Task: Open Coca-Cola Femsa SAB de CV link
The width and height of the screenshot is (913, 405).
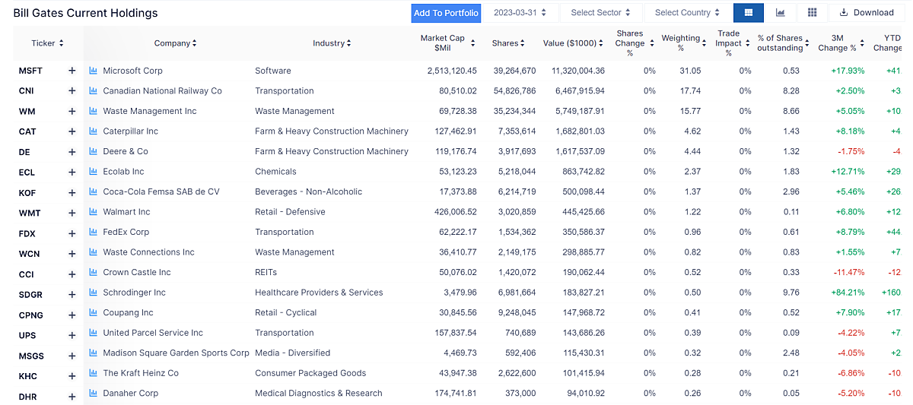Action: pyautogui.click(x=161, y=191)
